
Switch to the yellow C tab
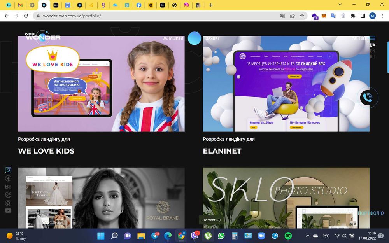pos(151,5)
